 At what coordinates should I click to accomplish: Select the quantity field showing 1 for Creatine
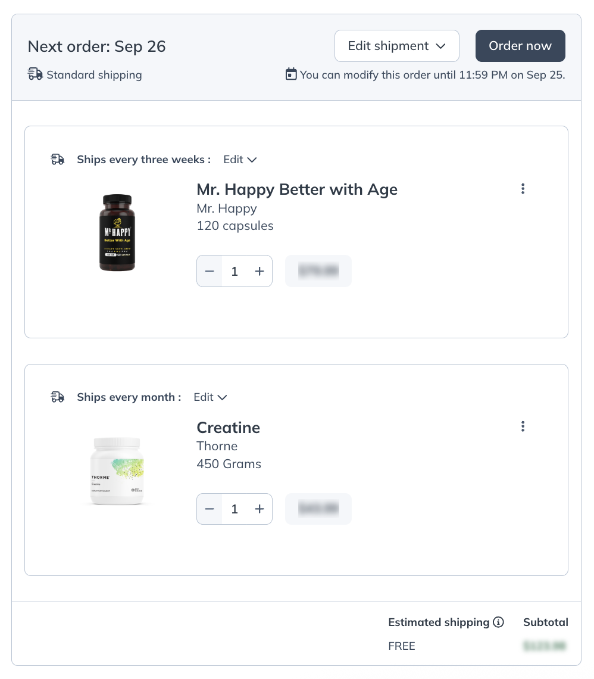tap(235, 509)
